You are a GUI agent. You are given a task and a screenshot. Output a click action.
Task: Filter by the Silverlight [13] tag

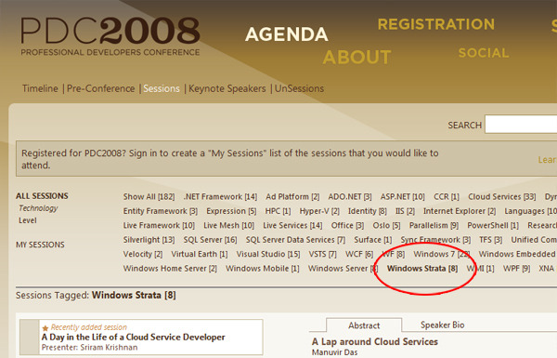coord(149,240)
